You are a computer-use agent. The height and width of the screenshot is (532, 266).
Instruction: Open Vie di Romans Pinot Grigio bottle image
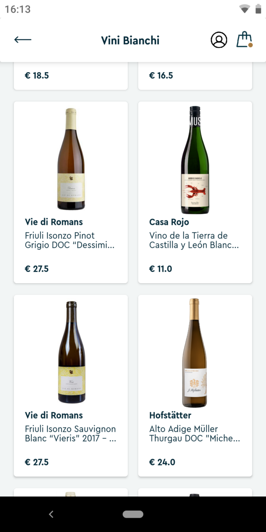coord(71,159)
